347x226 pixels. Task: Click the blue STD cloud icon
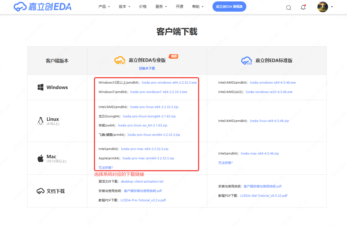(247, 60)
